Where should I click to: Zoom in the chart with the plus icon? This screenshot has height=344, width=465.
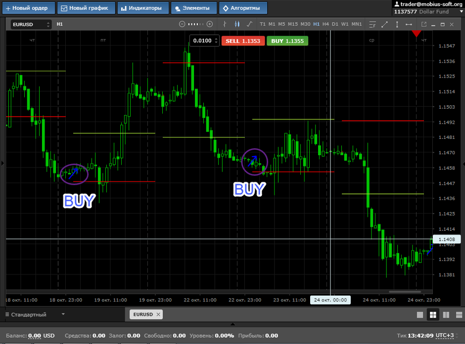(x=210, y=24)
